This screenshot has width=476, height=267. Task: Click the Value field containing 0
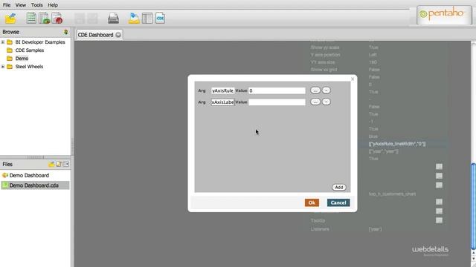pos(277,90)
